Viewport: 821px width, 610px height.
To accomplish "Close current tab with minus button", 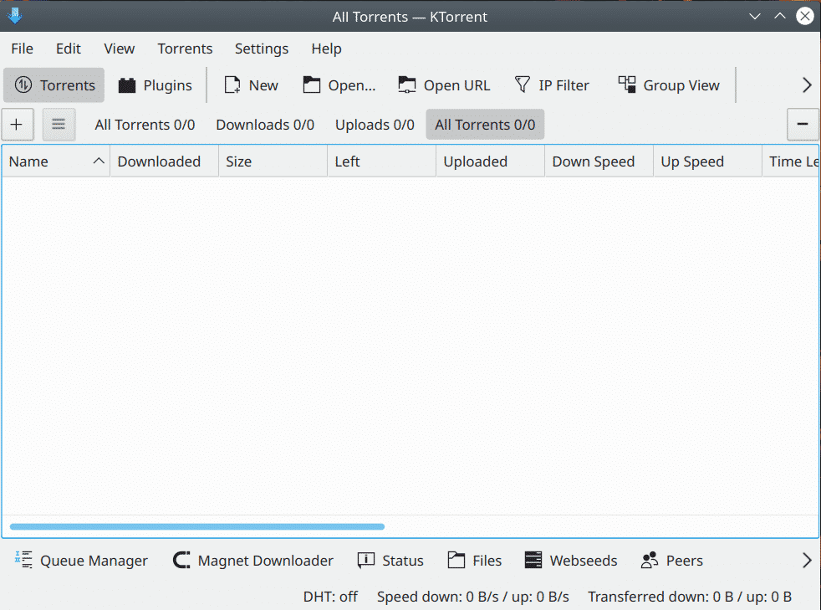I will tap(803, 125).
